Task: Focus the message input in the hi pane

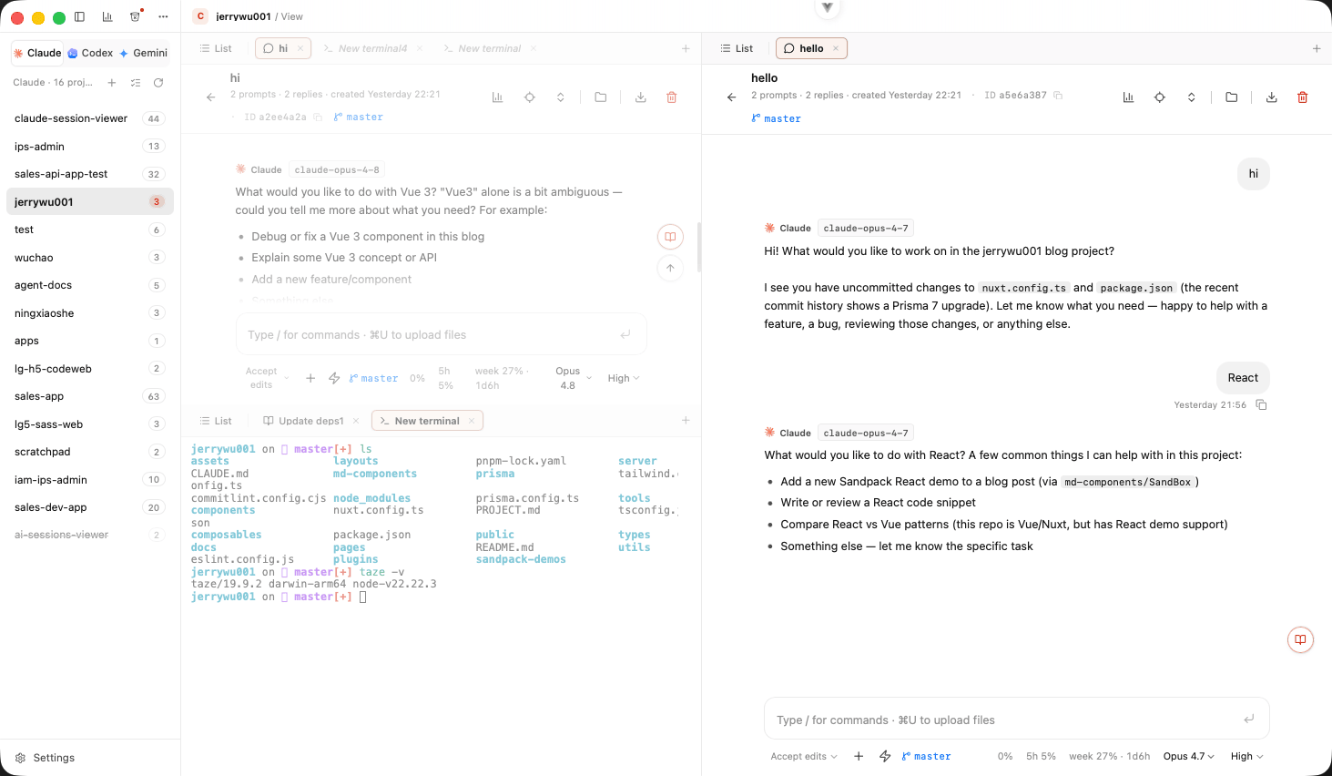Action: [x=441, y=334]
